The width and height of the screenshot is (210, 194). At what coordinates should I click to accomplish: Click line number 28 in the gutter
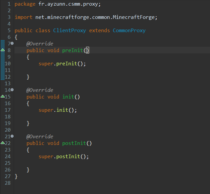[x=8, y=183]
